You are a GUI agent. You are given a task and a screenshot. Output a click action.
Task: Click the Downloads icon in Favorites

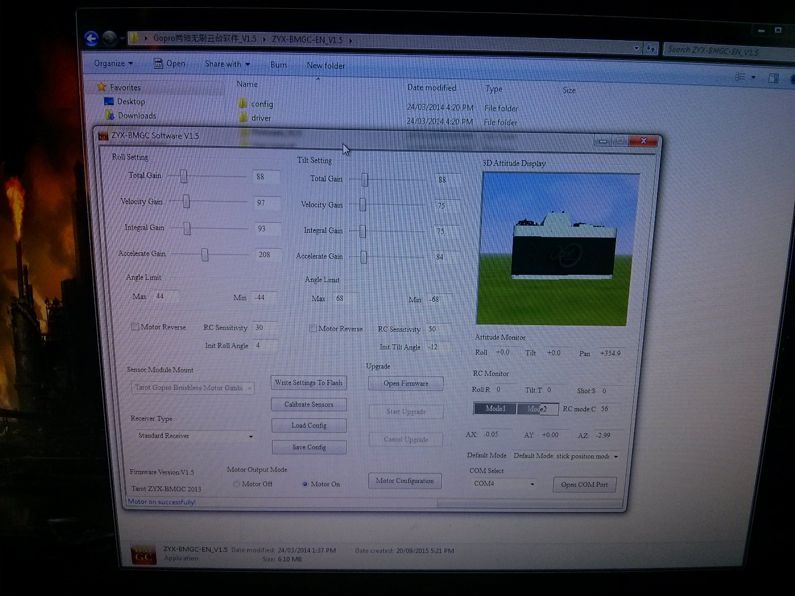pyautogui.click(x=110, y=115)
